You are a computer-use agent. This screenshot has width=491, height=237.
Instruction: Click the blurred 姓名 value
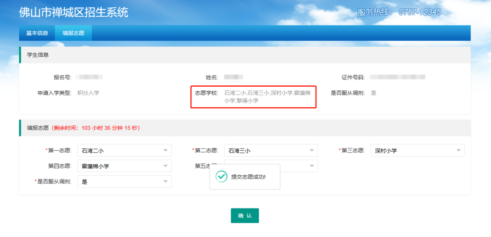pyautogui.click(x=234, y=77)
